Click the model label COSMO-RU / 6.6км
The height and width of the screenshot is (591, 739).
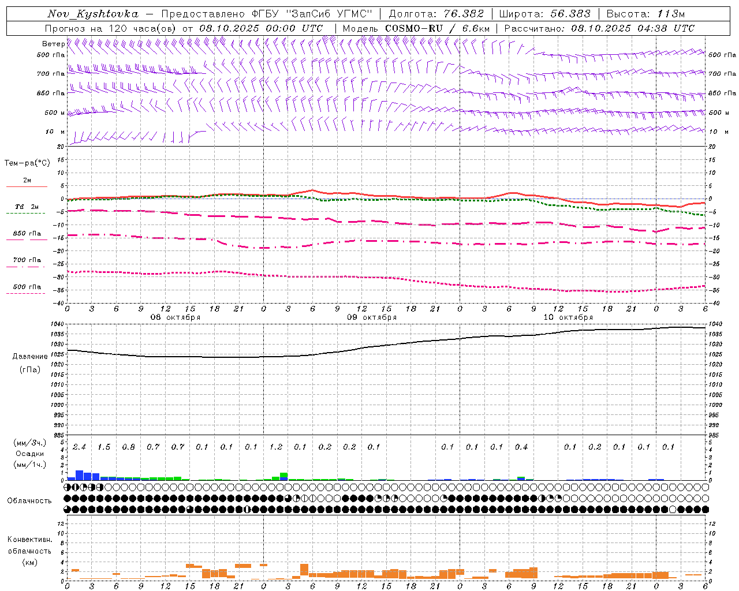click(x=438, y=28)
